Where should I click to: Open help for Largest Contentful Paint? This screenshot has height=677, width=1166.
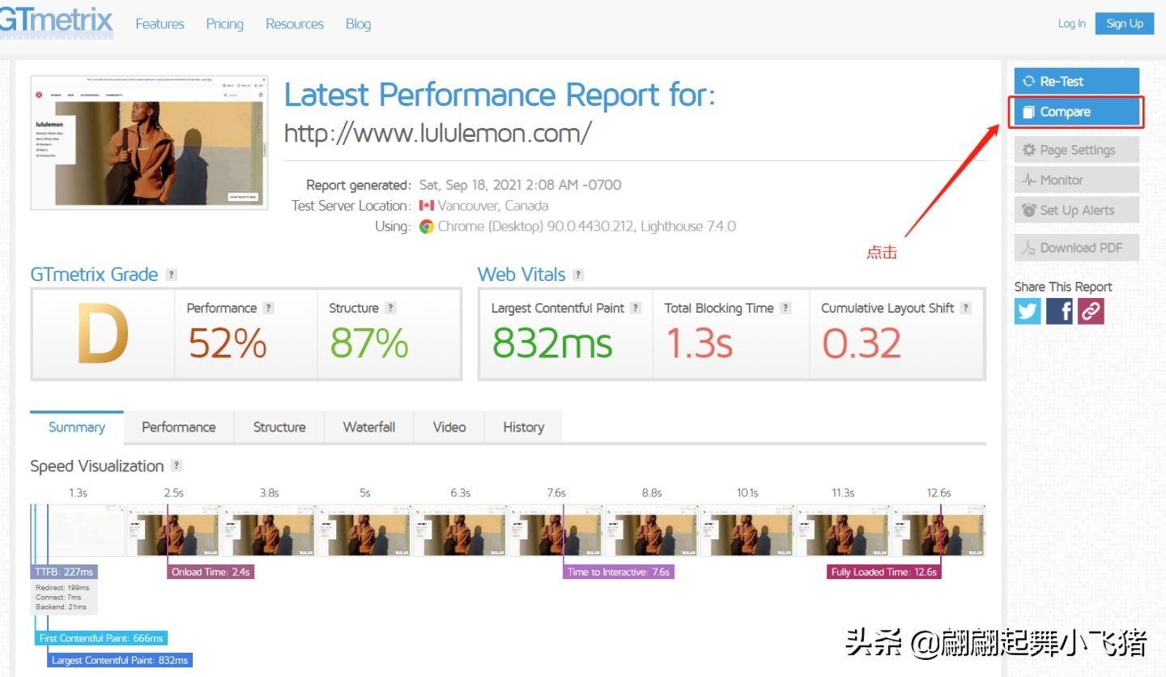pyautogui.click(x=636, y=308)
